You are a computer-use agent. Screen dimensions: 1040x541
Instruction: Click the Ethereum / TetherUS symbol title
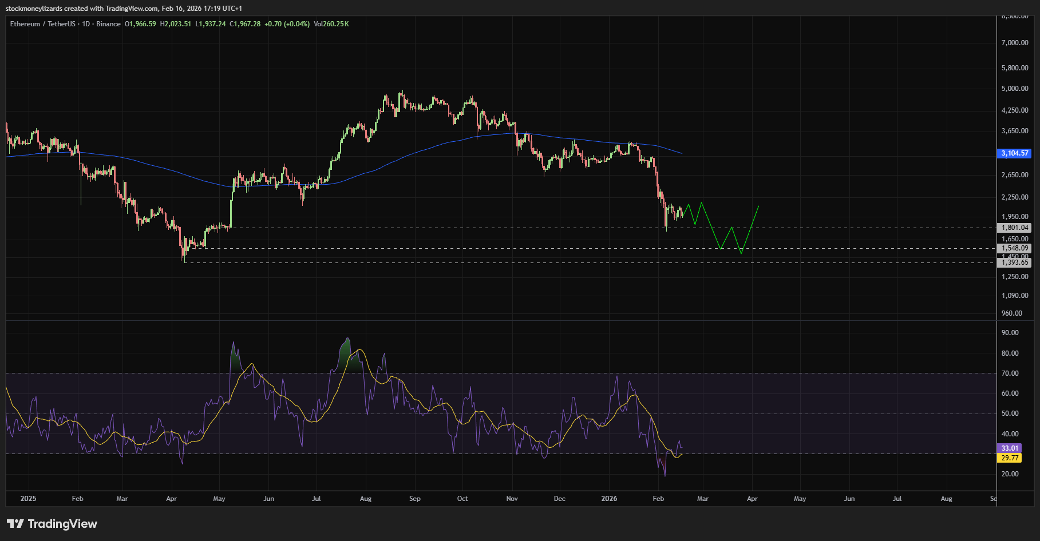pyautogui.click(x=42, y=24)
